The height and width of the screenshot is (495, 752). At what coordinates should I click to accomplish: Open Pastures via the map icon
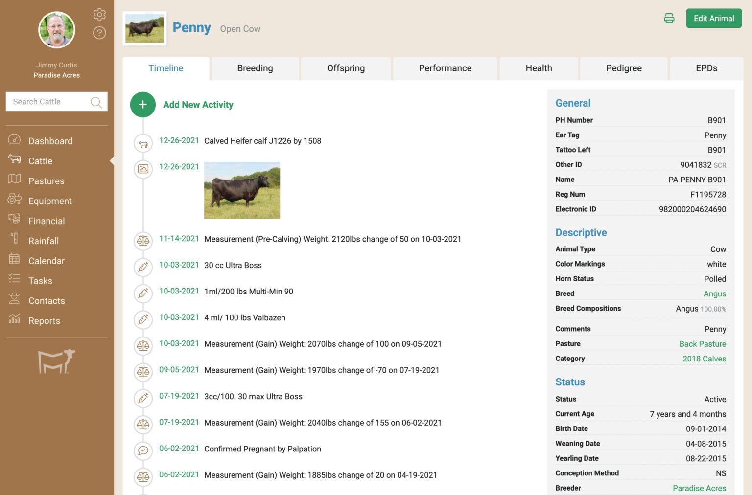(x=14, y=180)
